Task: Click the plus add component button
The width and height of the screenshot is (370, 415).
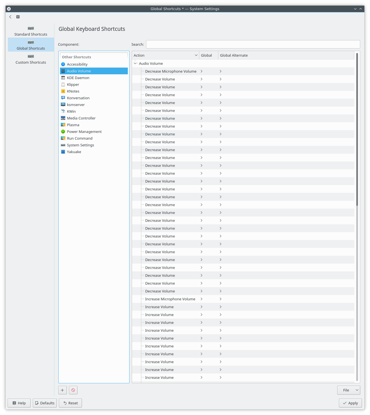Action: (x=63, y=390)
